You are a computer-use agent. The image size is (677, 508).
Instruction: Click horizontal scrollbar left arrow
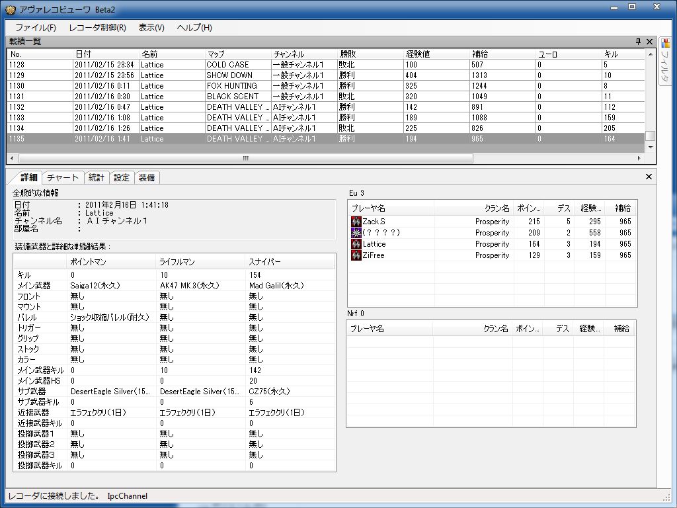[12, 158]
